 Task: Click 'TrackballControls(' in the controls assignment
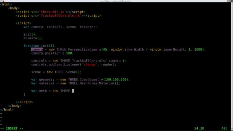90,61
